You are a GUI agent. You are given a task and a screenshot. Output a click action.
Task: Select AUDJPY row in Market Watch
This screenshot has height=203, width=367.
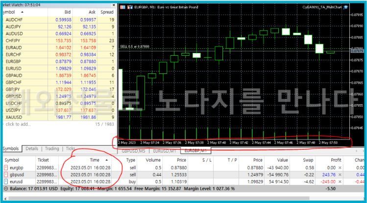coord(59,26)
